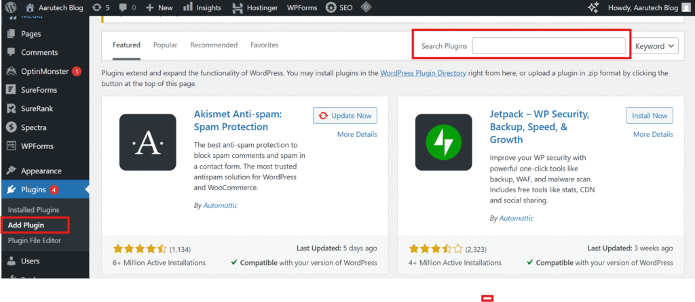The height and width of the screenshot is (302, 695).
Task: Open the user avatar next to Howdy
Action: point(685,7)
